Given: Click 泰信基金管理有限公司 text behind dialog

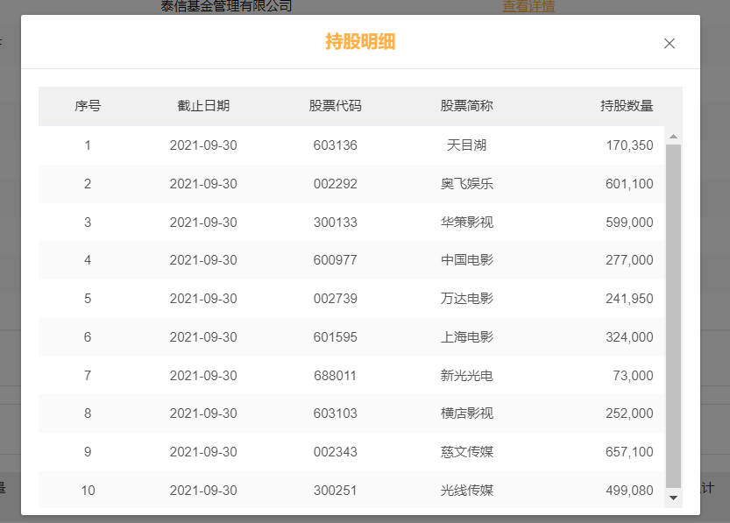Looking at the screenshot, I should [226, 6].
